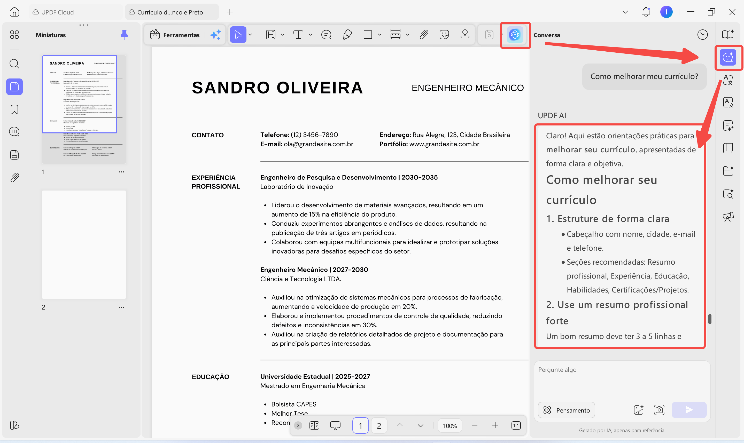744x443 pixels.
Task: Go to the Home icon
Action: [x=14, y=12]
